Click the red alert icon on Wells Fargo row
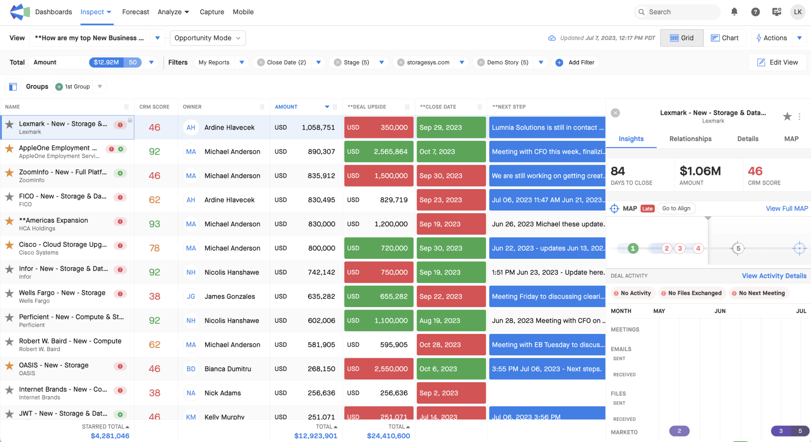The height and width of the screenshot is (442, 811). pos(120,294)
